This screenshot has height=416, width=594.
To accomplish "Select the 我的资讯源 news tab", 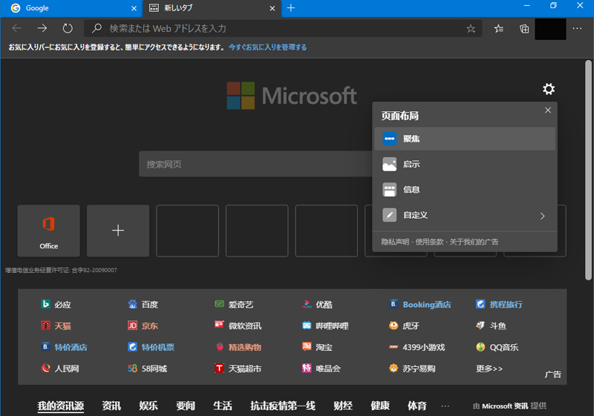I will (x=61, y=406).
